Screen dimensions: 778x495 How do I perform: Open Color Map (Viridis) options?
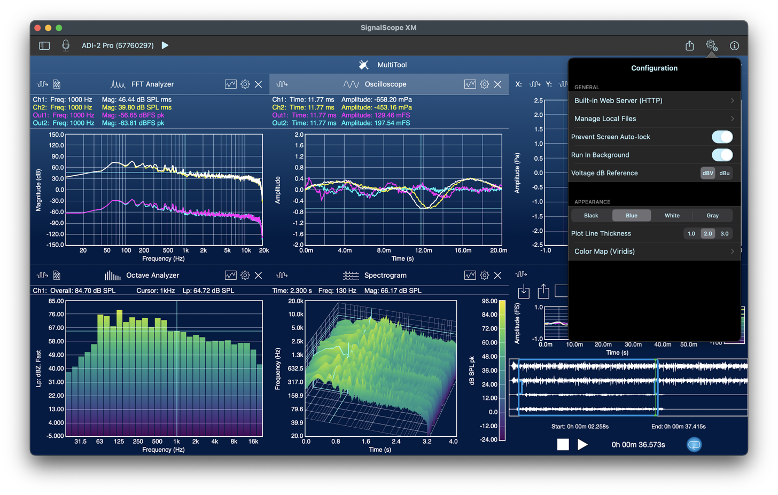[655, 252]
